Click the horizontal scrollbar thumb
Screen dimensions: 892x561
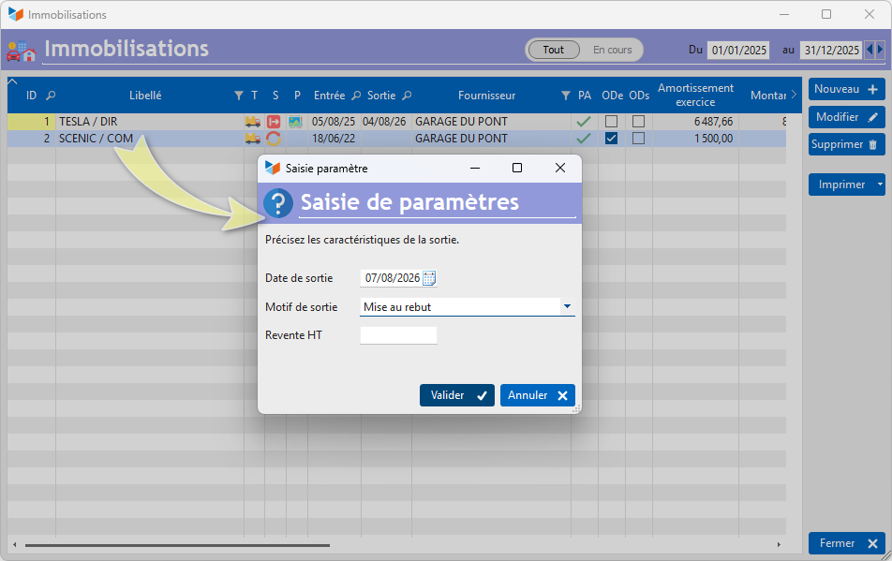(x=177, y=545)
